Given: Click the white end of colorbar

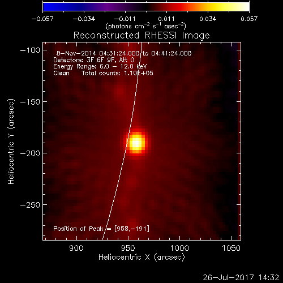Looking at the screenshot, I should pos(245,7).
